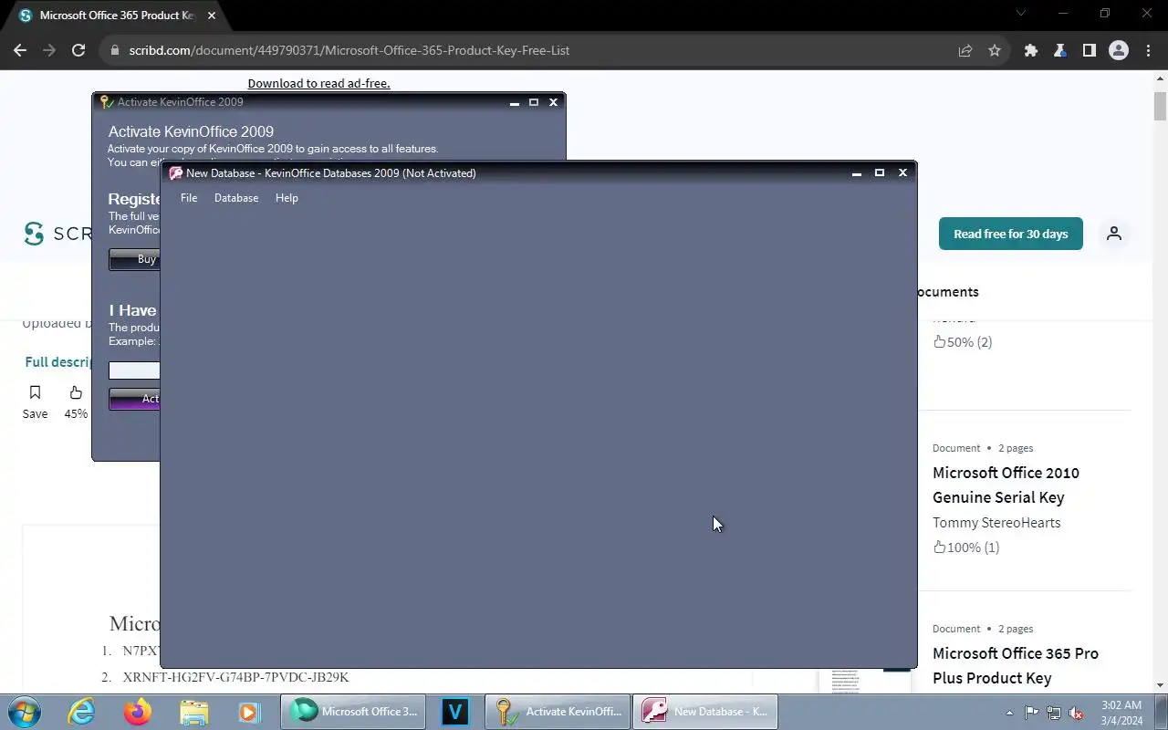
Task: Launch Firefox from the taskbar
Action: 138,712
